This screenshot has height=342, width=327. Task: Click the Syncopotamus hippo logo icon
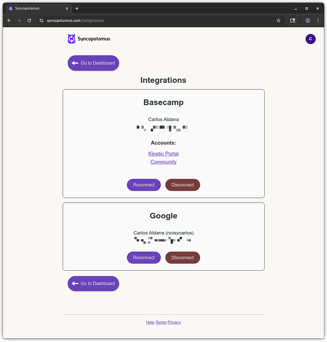(x=72, y=39)
